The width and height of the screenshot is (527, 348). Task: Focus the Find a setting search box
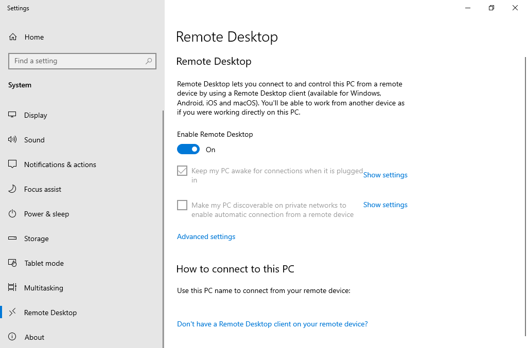(82, 61)
